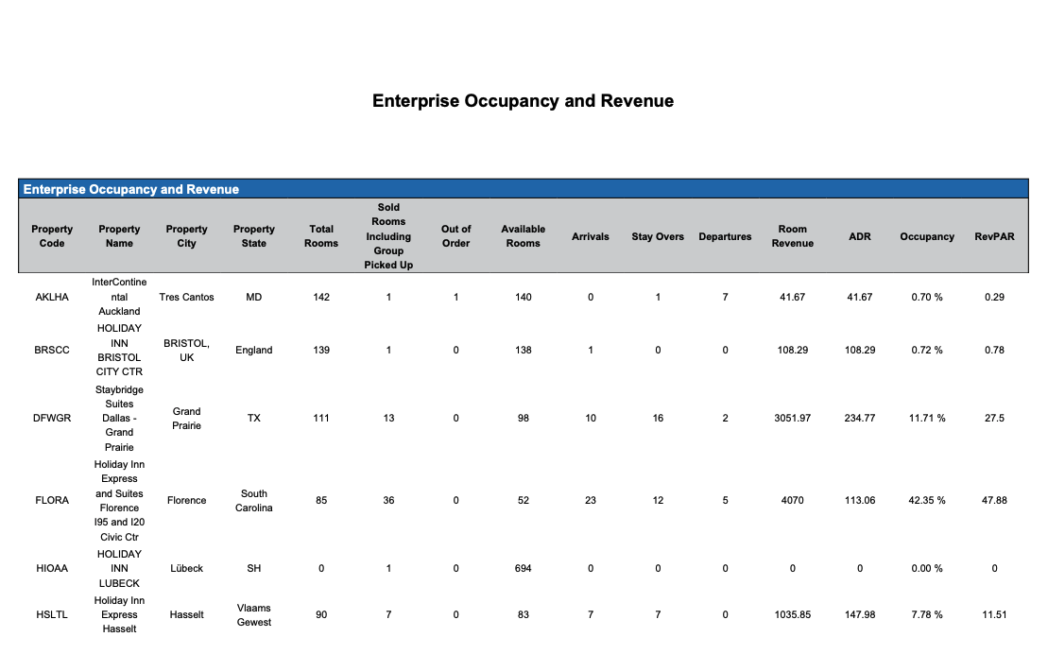
Task: Click the Staybridge Suites Dallas name cell
Action: tap(119, 418)
